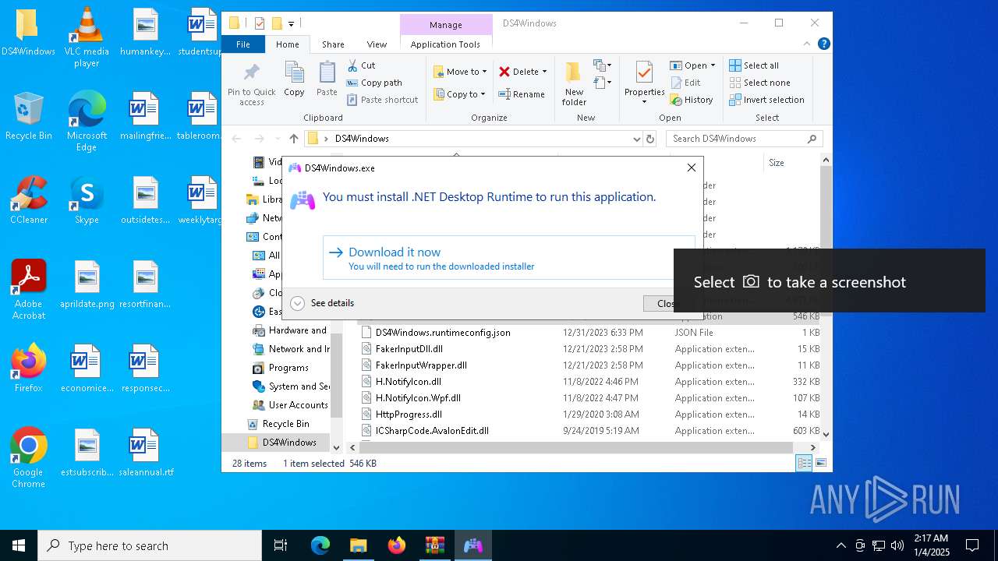Click Edit in Open group
The image size is (998, 561).
685,83
